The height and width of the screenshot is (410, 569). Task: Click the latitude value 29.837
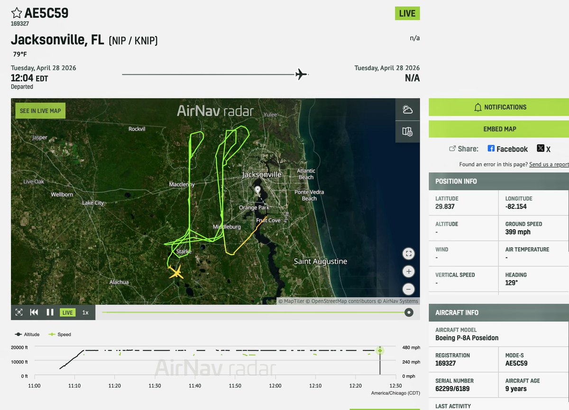click(445, 206)
